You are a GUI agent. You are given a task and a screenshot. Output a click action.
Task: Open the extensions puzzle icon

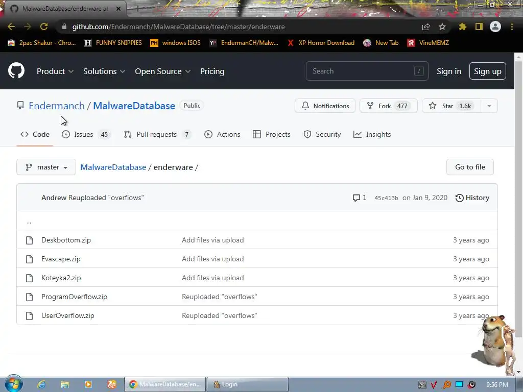tap(462, 27)
